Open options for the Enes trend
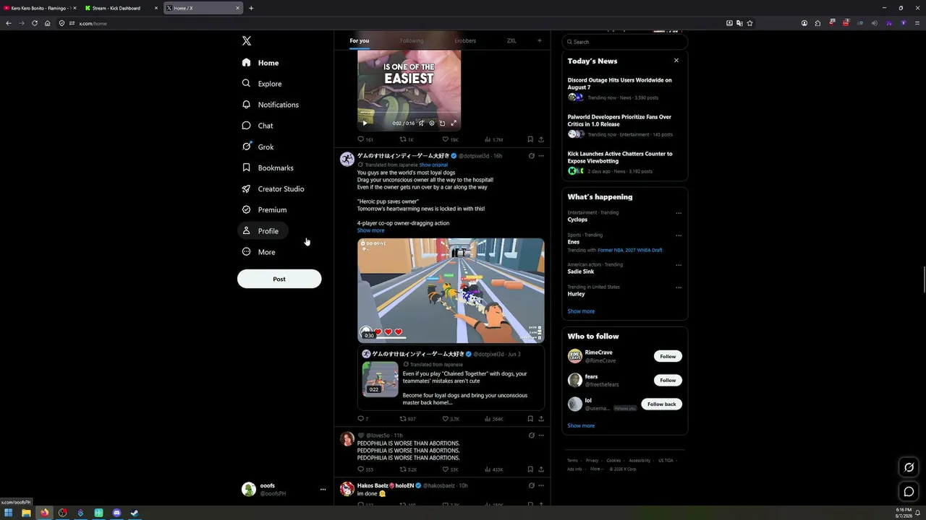 click(679, 235)
